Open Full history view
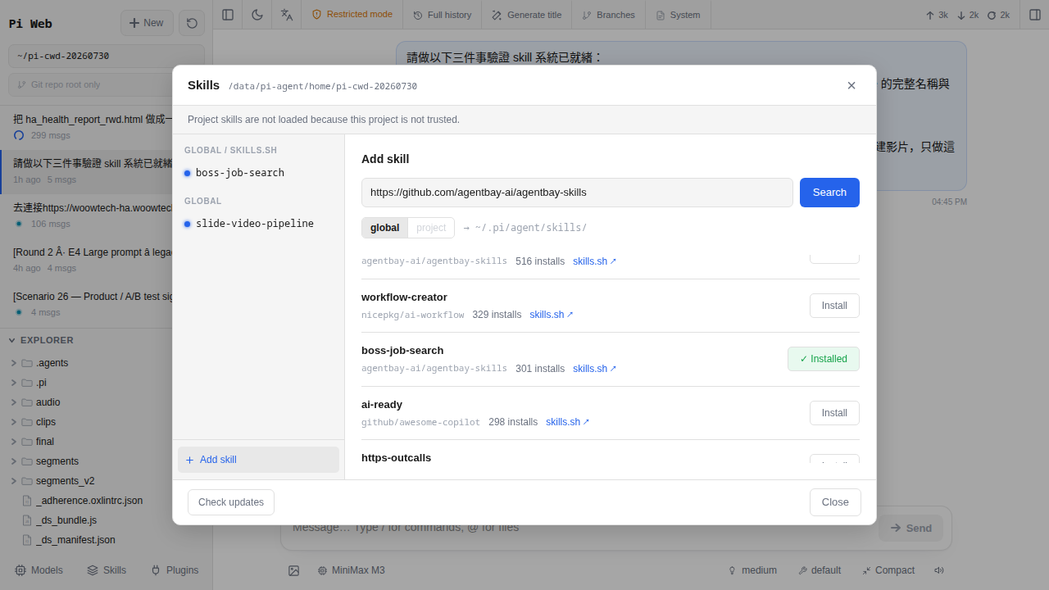This screenshot has height=590, width=1049. (x=443, y=15)
